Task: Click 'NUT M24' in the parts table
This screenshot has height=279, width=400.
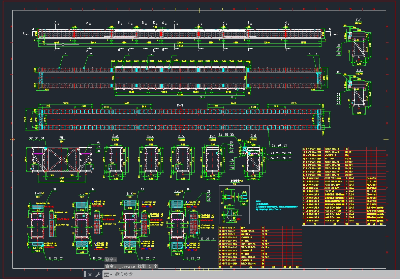Action: [x=329, y=159]
